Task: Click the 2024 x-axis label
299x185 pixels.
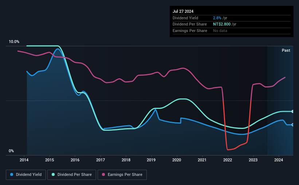Action: [x=279, y=160]
